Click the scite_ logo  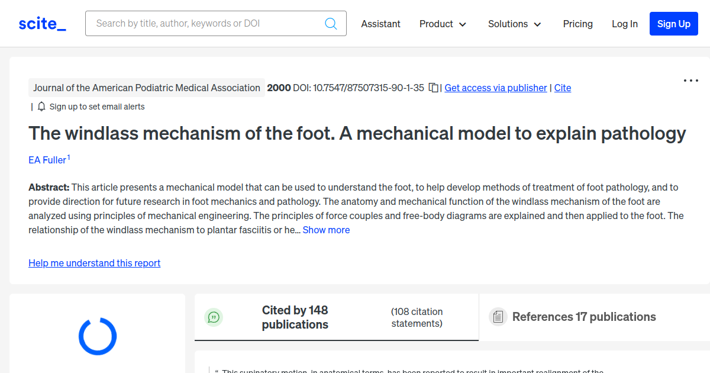click(41, 23)
